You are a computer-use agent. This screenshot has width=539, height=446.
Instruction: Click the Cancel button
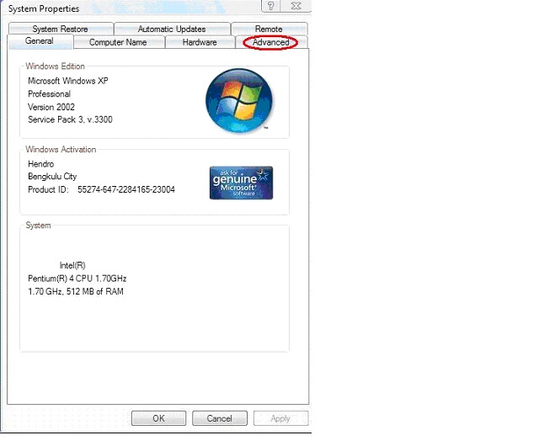pyautogui.click(x=220, y=418)
